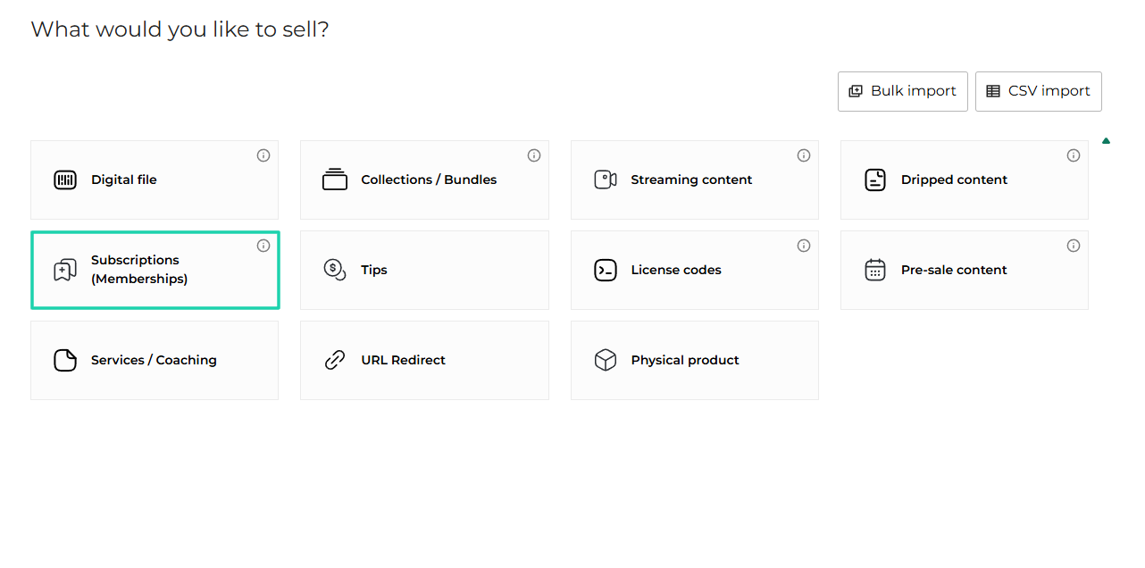Click the Physical product box icon
1145x568 pixels.
point(606,360)
